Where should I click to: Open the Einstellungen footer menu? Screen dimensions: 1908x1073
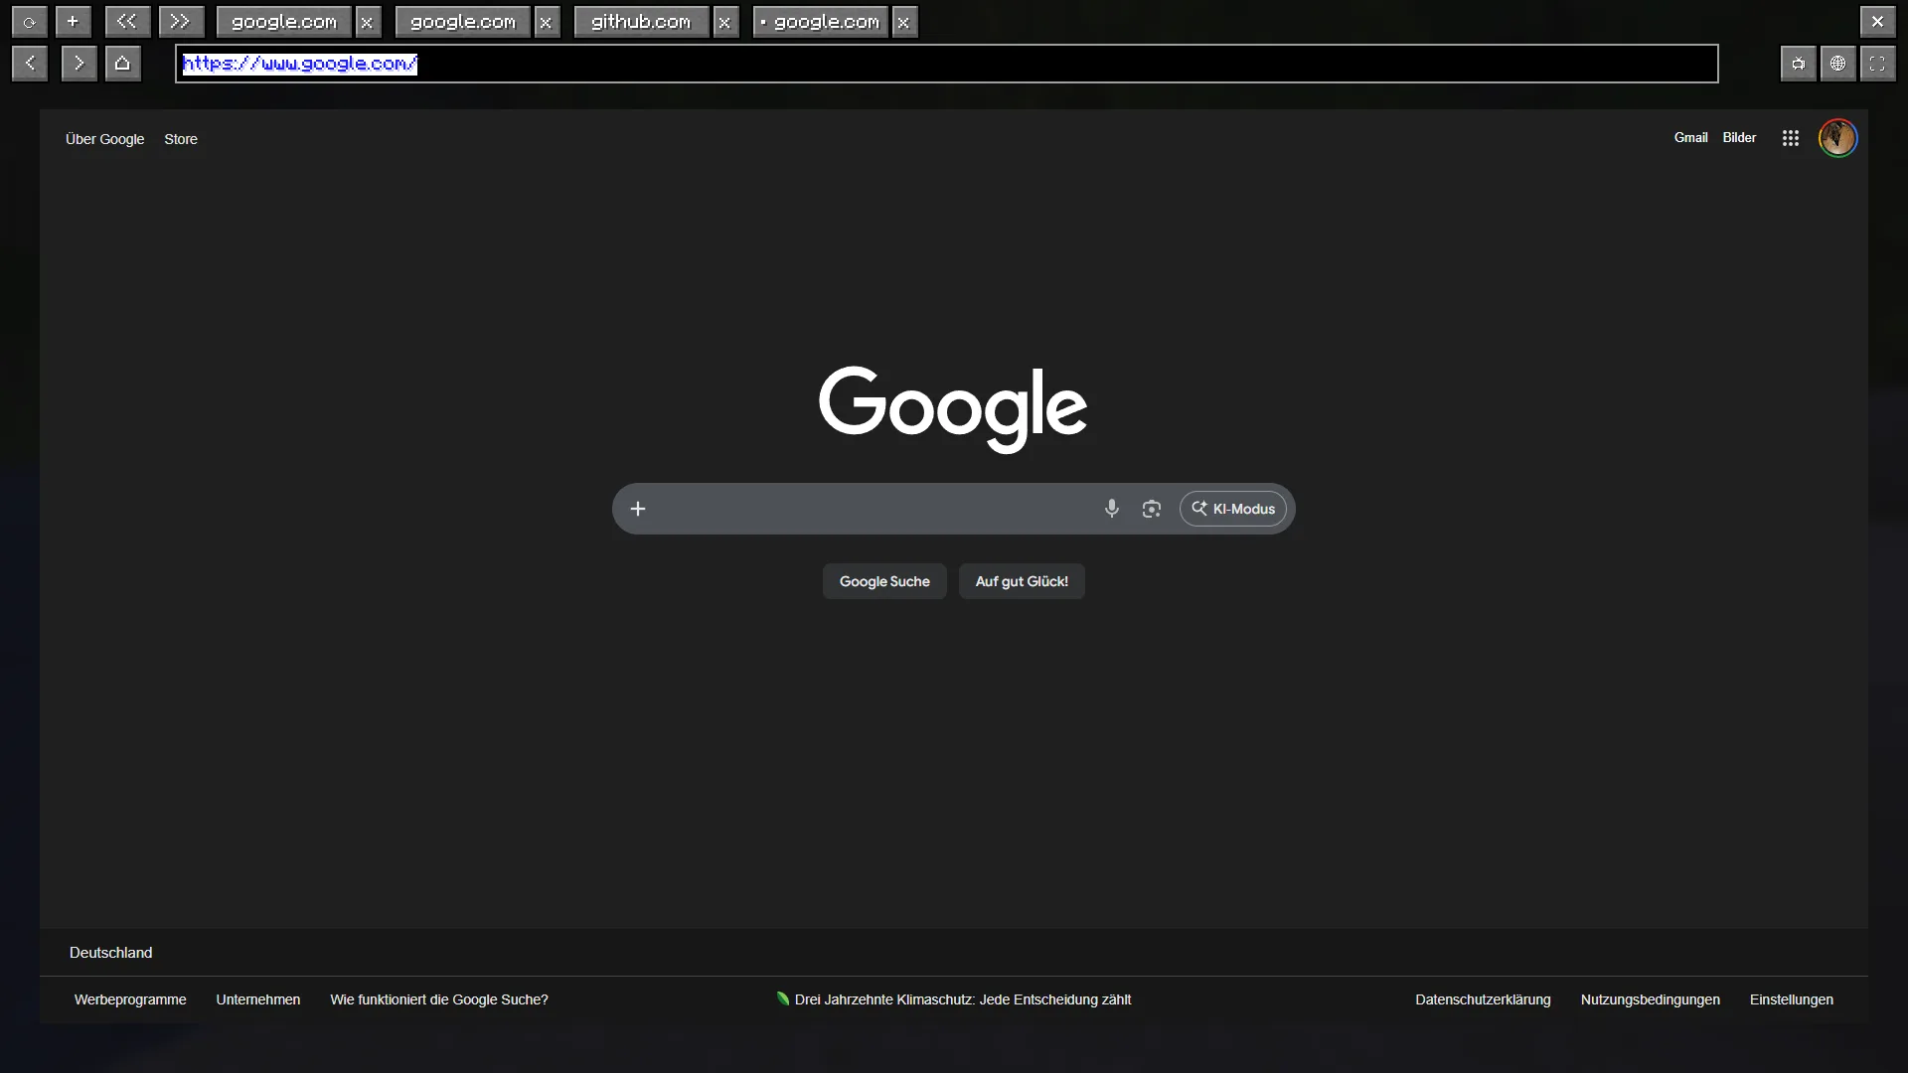(1792, 999)
